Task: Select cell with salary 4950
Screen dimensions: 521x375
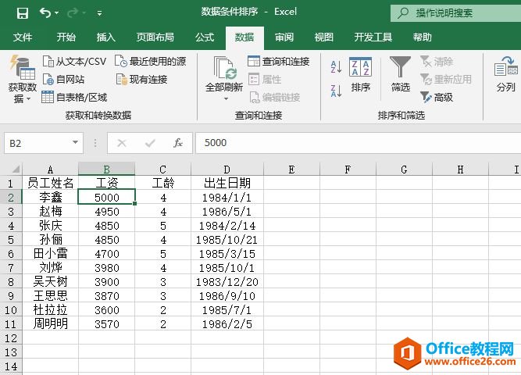Action: (x=107, y=212)
